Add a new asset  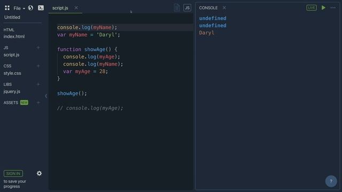coord(38,102)
